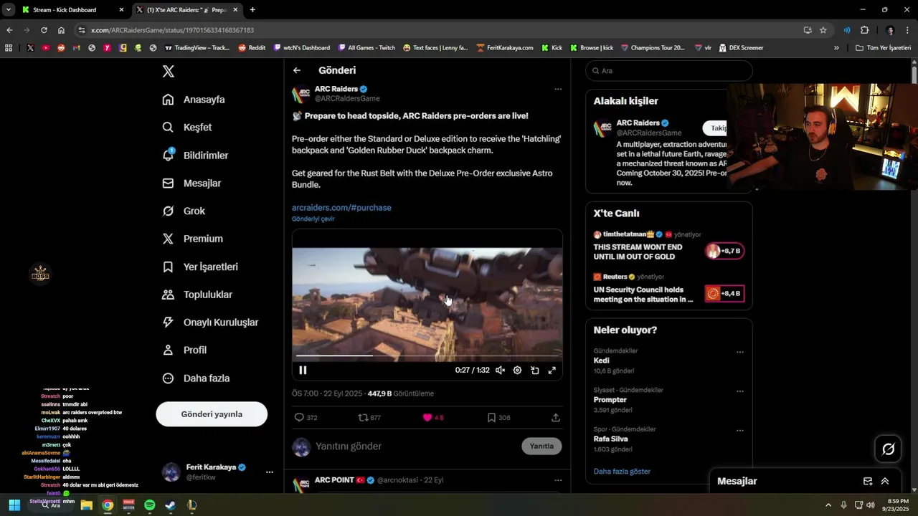Bookmark this page star icon
Image resolution: width=918 pixels, height=516 pixels.
[823, 30]
